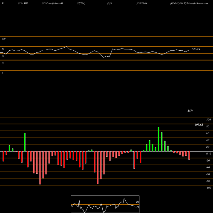The image size is (213, 213).
Task: Click the MR value 107.82 label
Action: (x=199, y=125)
